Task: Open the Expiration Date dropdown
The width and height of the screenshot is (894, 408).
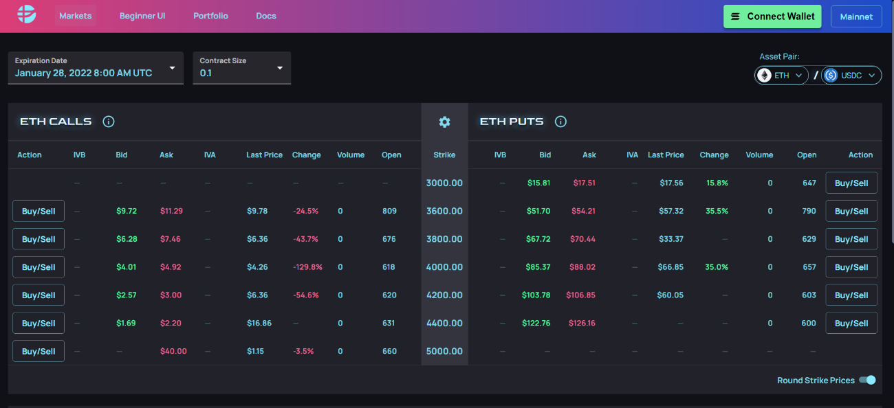Action: [x=172, y=68]
